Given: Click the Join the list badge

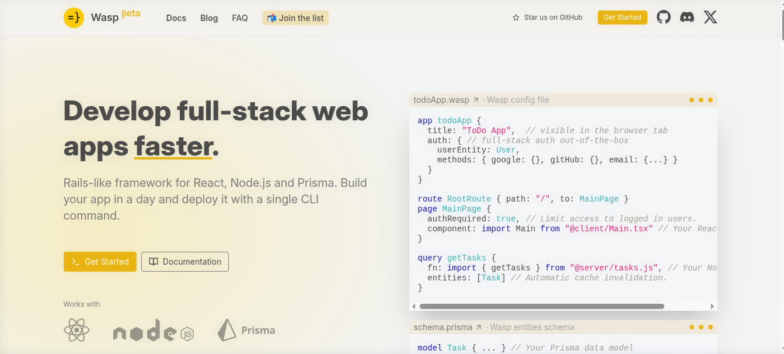Looking at the screenshot, I should [295, 18].
